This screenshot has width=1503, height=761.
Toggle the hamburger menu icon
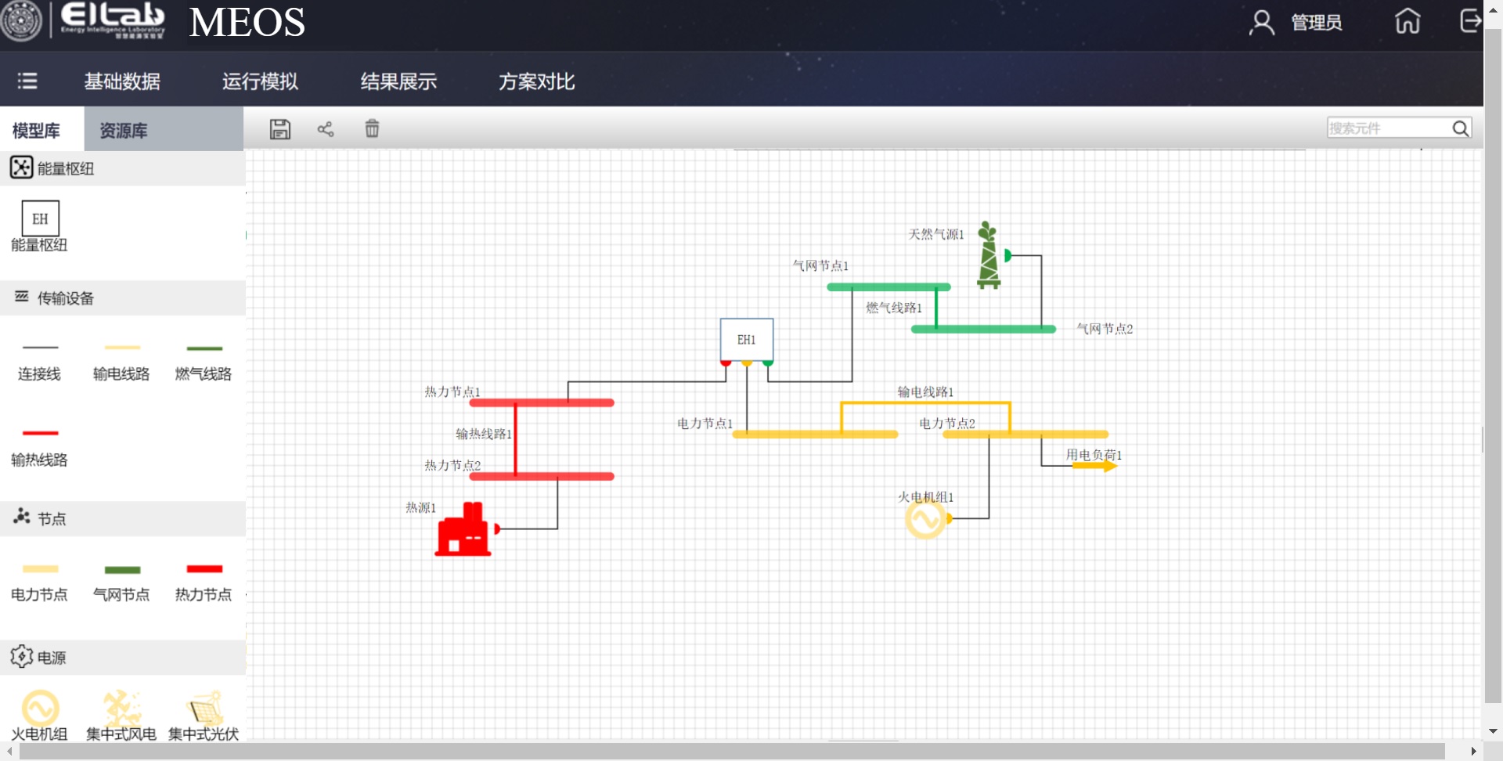[x=27, y=81]
